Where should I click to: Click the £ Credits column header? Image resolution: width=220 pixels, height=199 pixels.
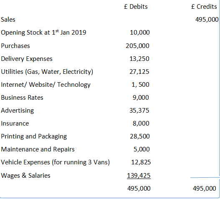[x=204, y=7]
